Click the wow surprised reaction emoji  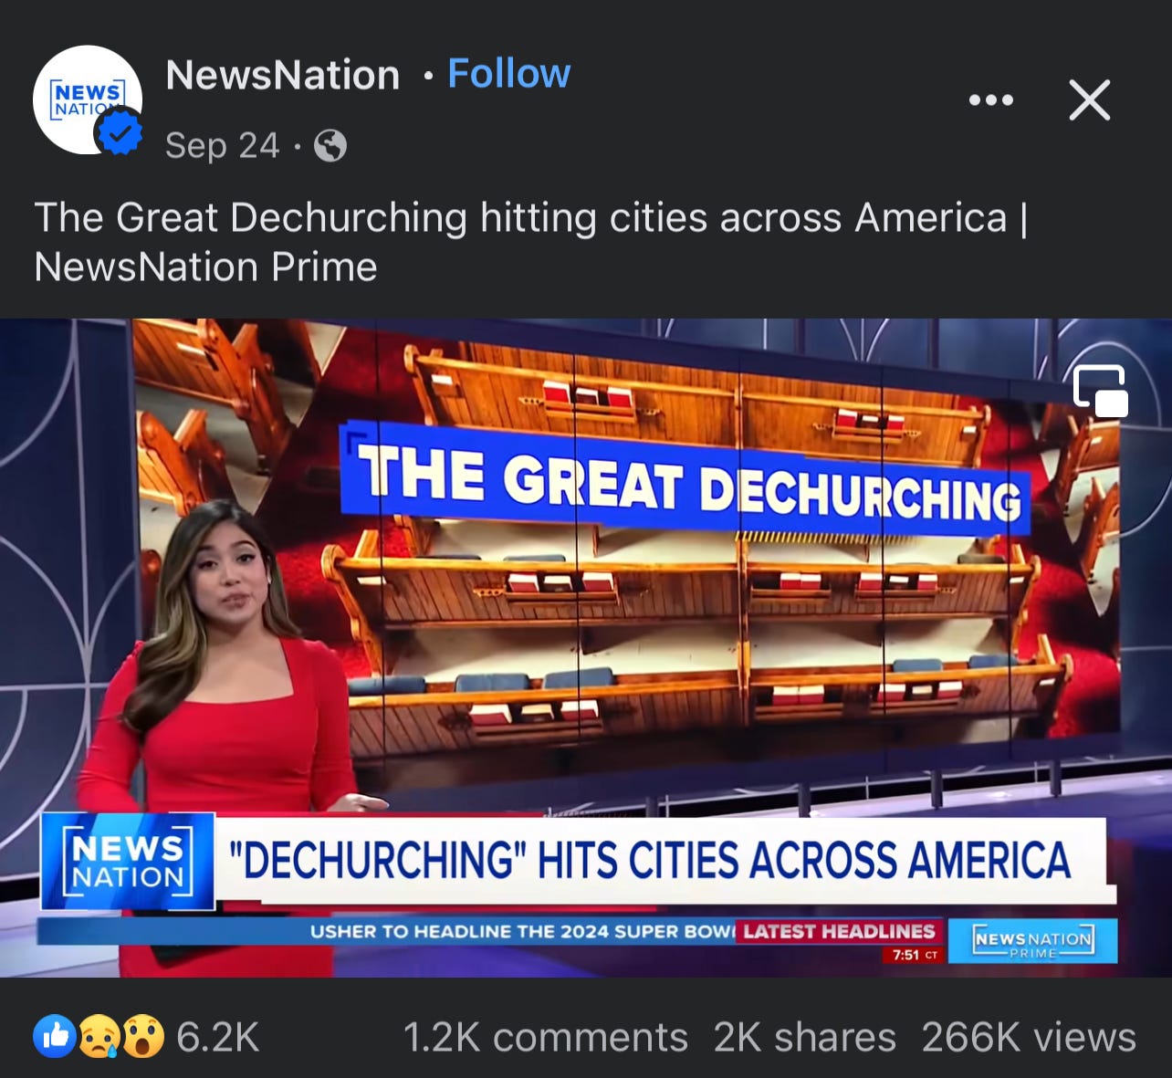pos(142,1037)
